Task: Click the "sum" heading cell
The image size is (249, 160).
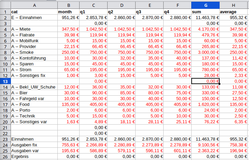Action: click(205, 12)
